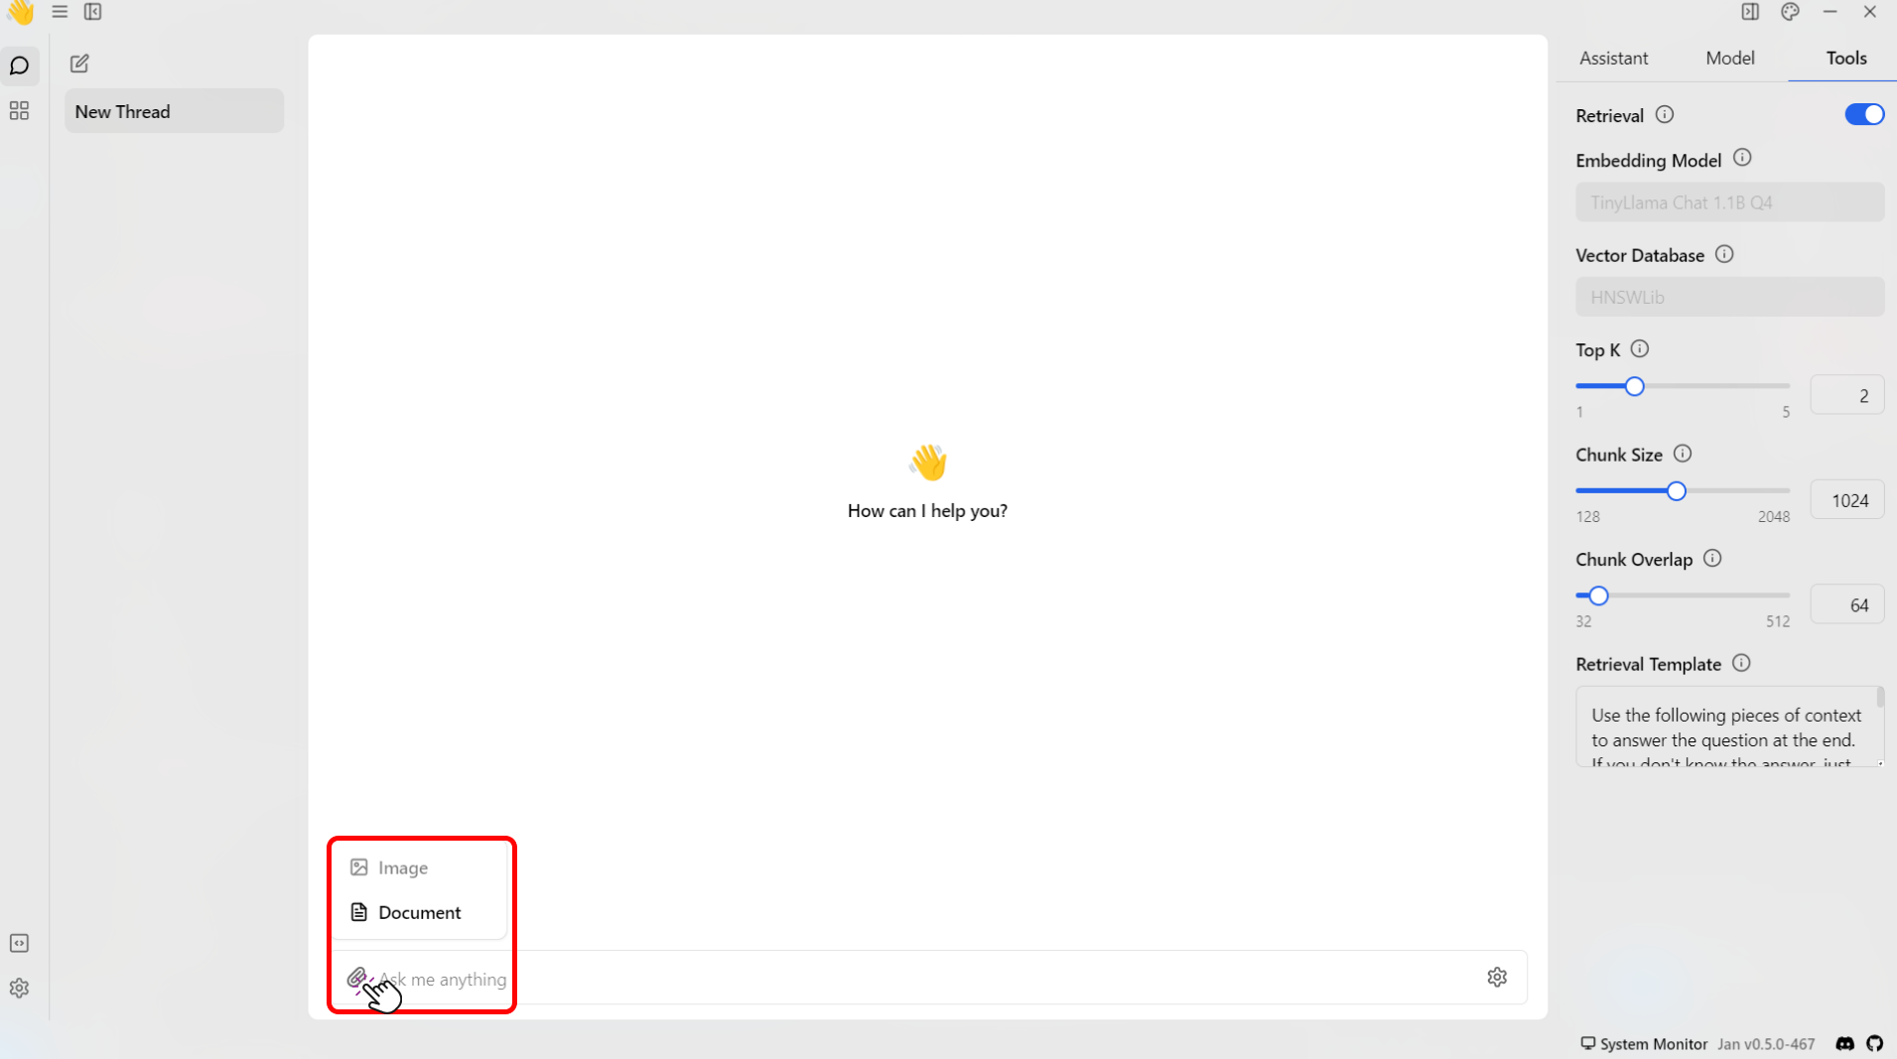Viewport: 1897px width, 1059px height.
Task: Click the Chunk Size slider handle
Action: click(x=1676, y=491)
